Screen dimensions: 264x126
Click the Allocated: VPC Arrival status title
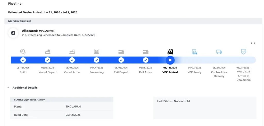[x=38, y=31]
